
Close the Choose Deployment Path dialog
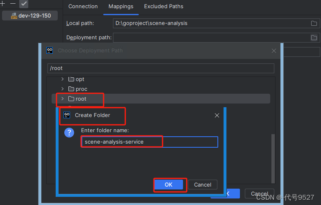click(x=274, y=51)
